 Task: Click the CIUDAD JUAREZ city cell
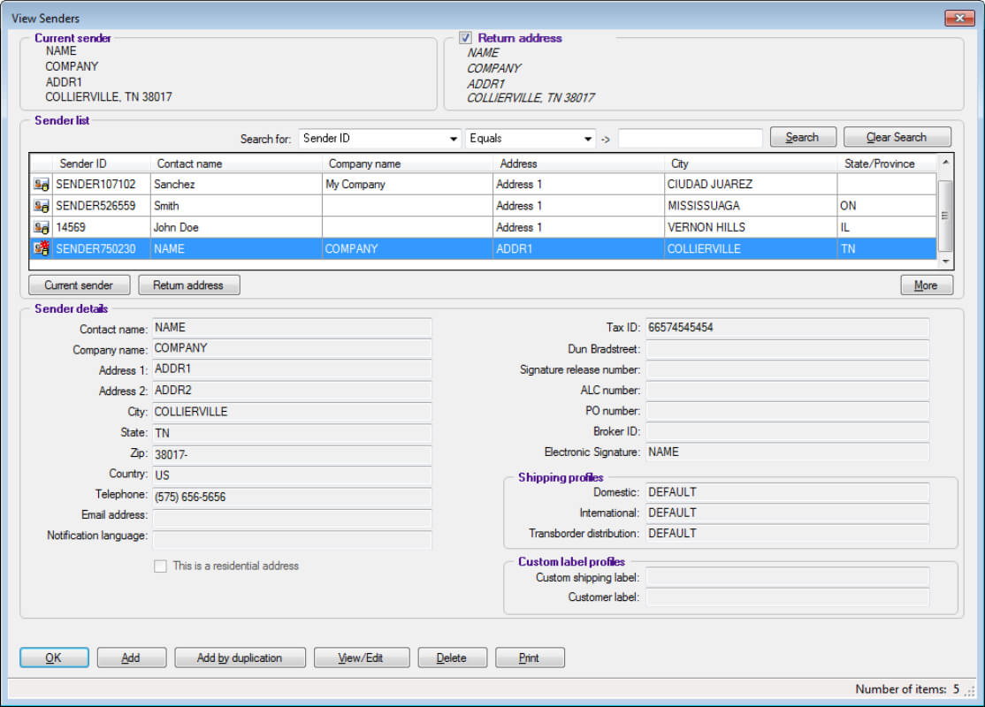(751, 185)
